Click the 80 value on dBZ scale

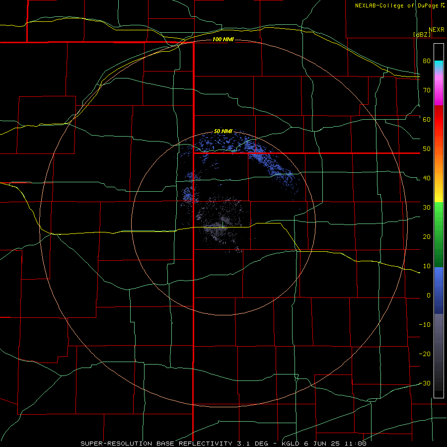pyautogui.click(x=427, y=61)
